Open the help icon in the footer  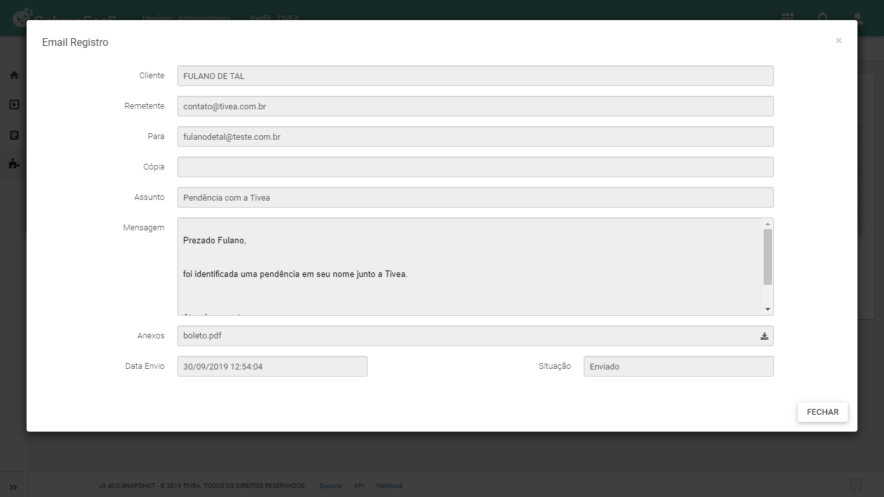pos(856,485)
